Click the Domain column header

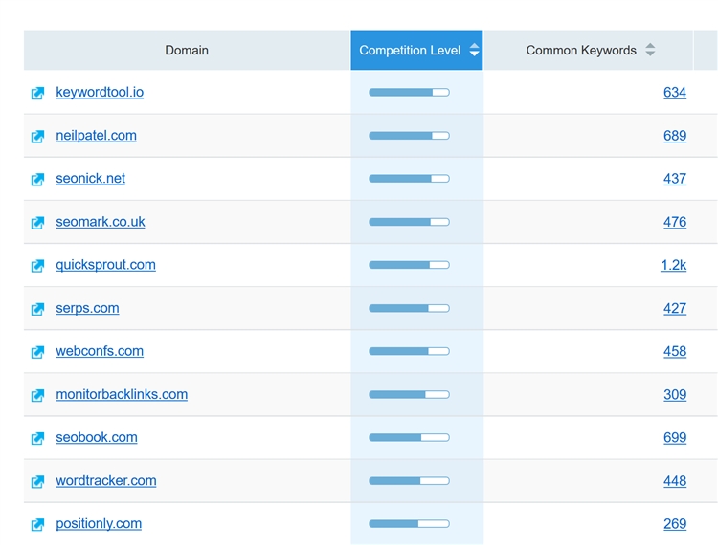(187, 50)
